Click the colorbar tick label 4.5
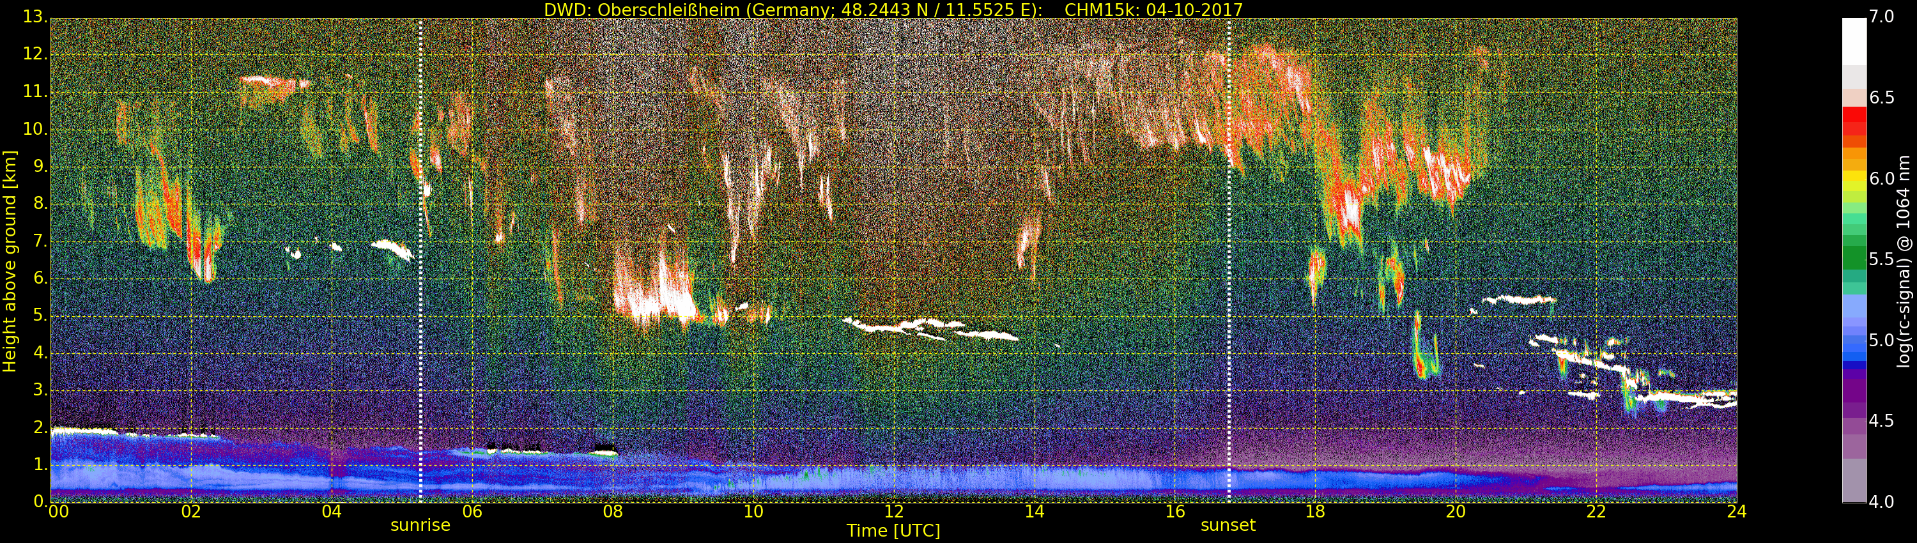The width and height of the screenshot is (1917, 543). point(1882,421)
